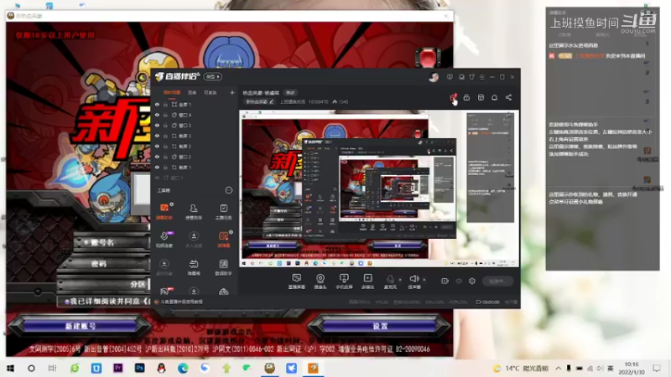Open the skin T-shirt icon in title bar
The height and width of the screenshot is (377, 671).
(471, 77)
